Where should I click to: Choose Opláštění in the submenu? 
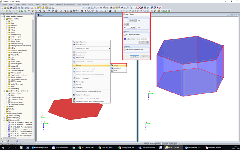point(118,68)
